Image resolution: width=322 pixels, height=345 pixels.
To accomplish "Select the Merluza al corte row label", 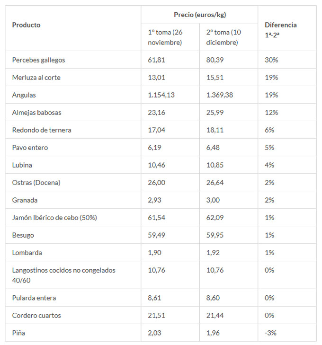I will [36, 78].
